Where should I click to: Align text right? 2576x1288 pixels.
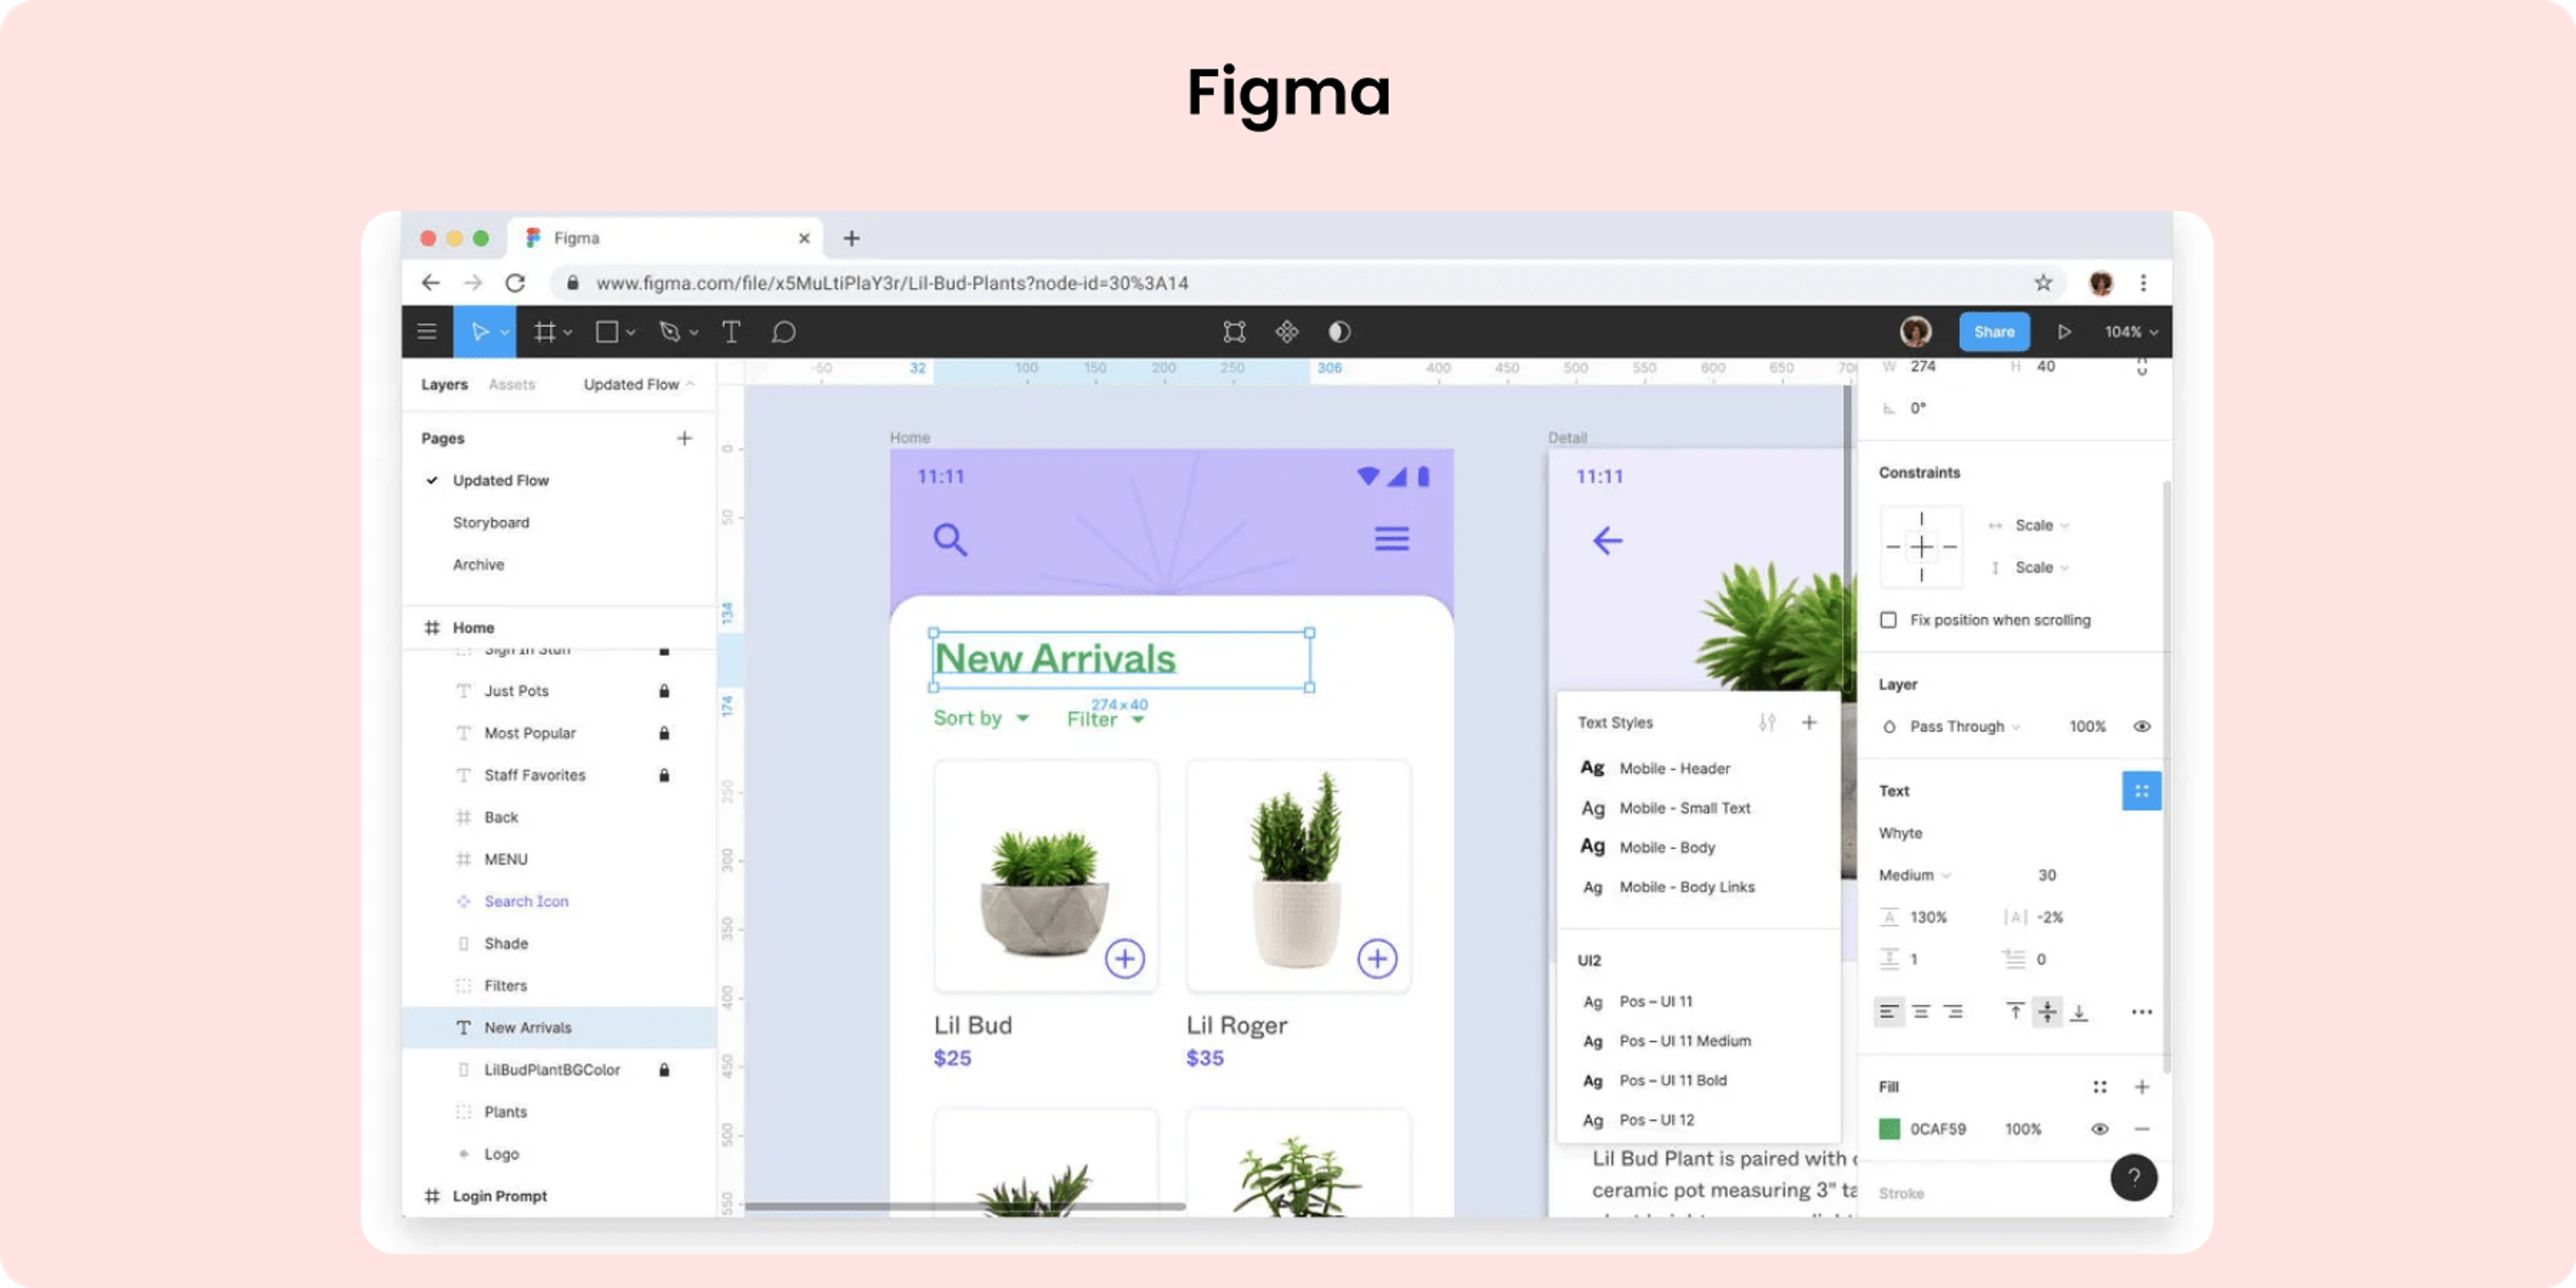click(1953, 1012)
